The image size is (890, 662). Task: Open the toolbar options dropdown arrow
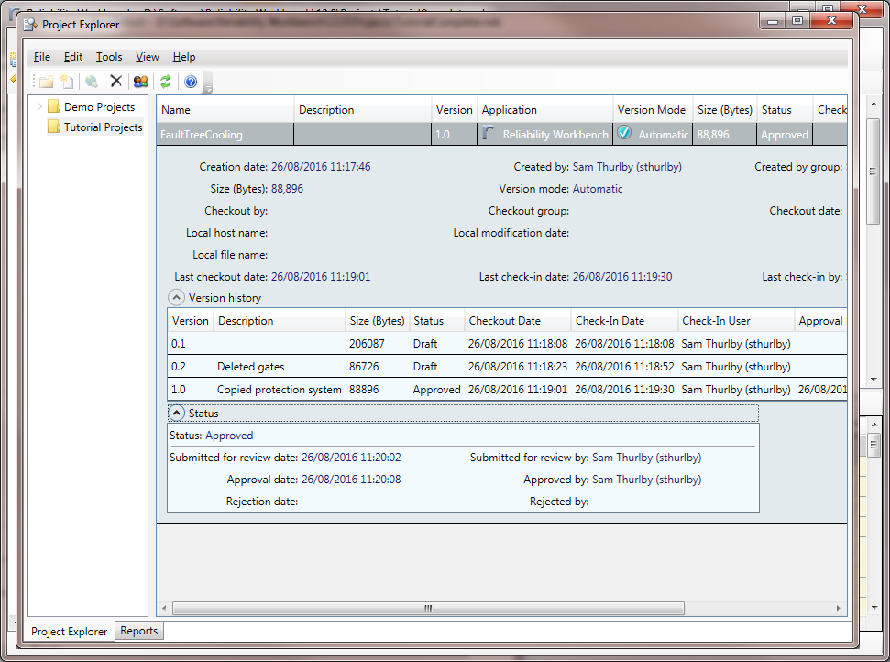208,88
